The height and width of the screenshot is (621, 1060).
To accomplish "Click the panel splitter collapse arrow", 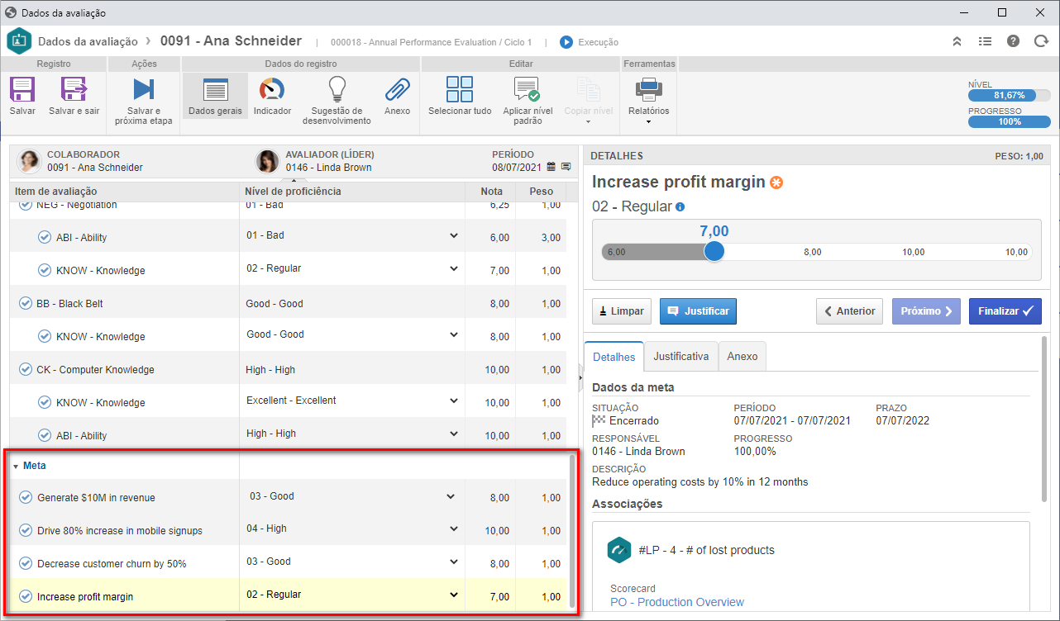I will [580, 377].
